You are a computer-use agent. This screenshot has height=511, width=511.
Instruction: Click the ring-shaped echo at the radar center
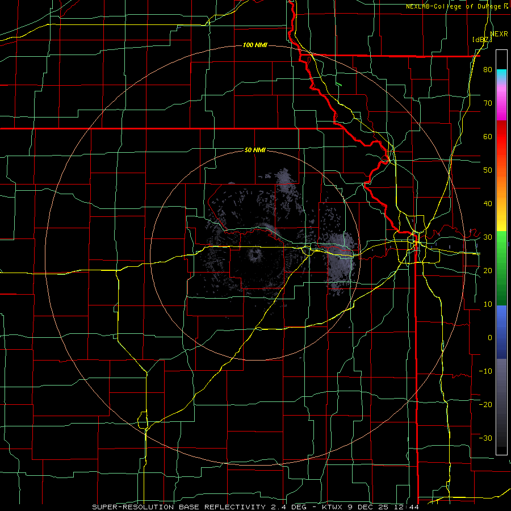[254, 254]
